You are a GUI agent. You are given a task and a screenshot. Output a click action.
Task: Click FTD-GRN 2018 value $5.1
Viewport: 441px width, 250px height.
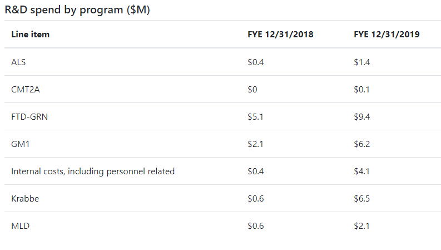tap(255, 117)
